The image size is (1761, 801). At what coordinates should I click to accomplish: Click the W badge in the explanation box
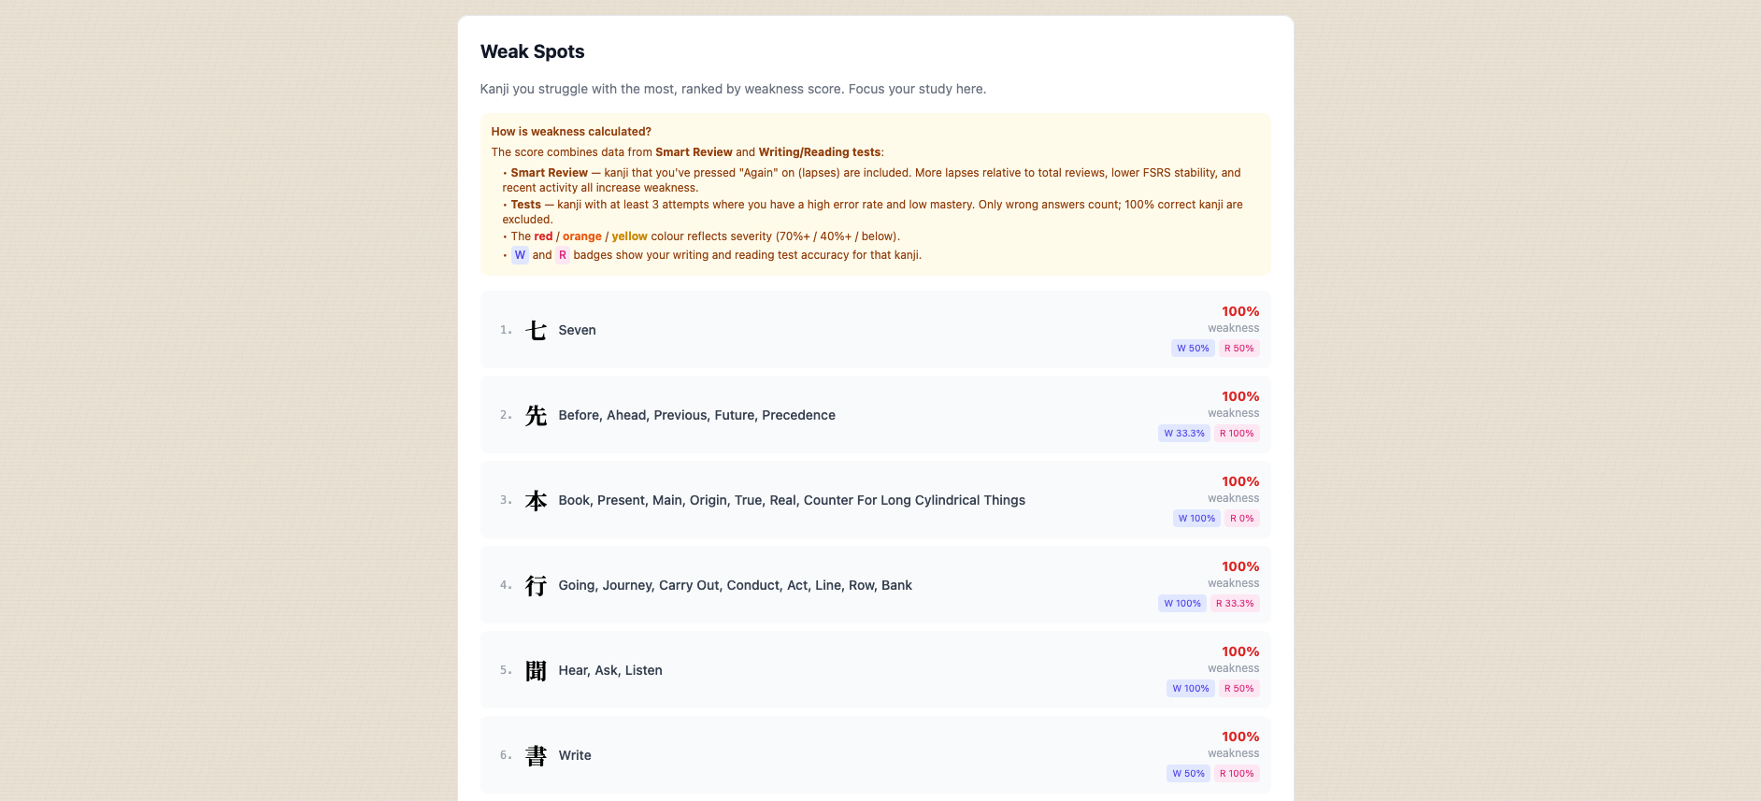(520, 255)
